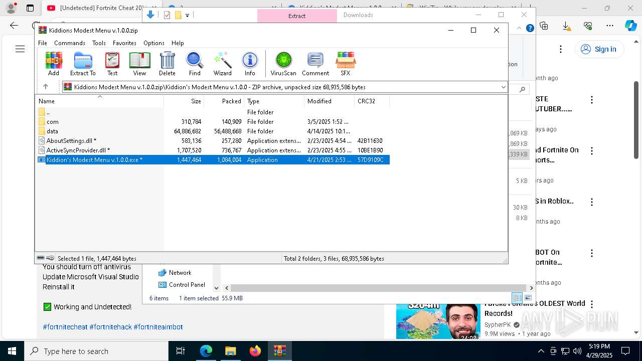
Task: Open the YouTube hamburger guide menu
Action: tap(20, 49)
